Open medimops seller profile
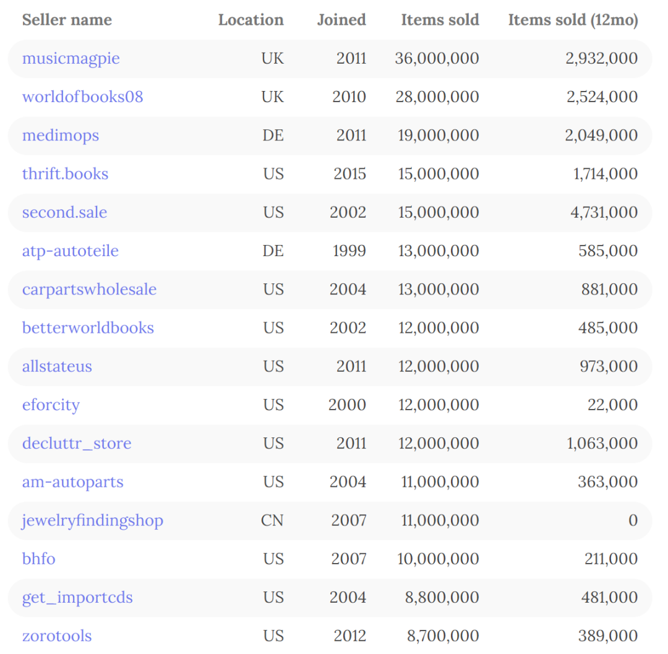The height and width of the screenshot is (654, 668). coord(61,136)
